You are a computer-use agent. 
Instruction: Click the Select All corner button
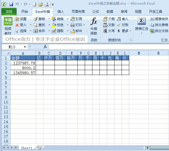[x=6, y=53]
